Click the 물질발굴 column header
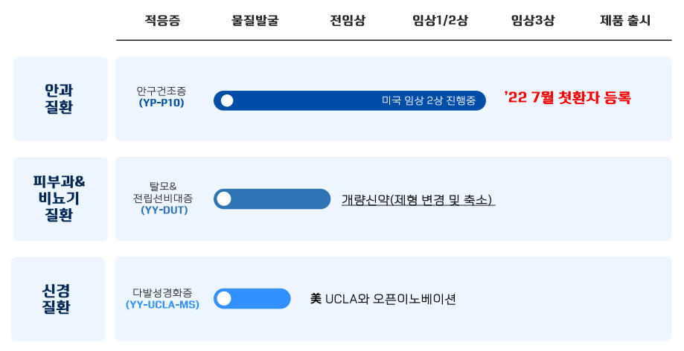684x351 pixels. tap(255, 21)
